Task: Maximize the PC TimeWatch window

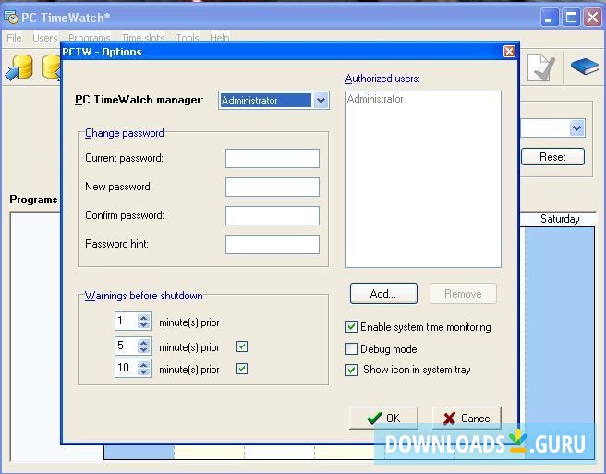Action: click(571, 18)
